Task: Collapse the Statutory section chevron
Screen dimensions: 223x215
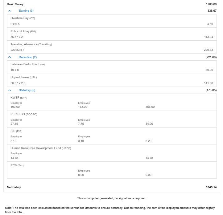Action: coord(10,90)
